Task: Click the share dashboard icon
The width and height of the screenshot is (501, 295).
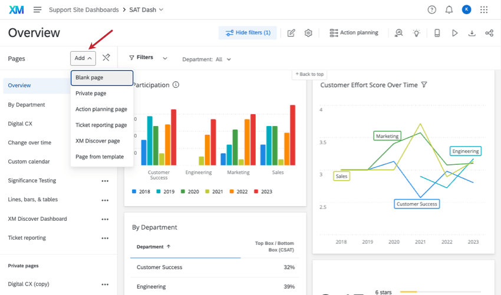Action: [489, 33]
